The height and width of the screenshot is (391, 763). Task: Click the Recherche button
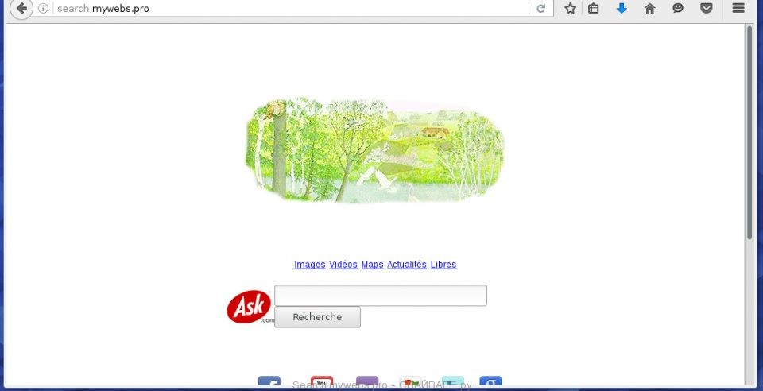click(317, 316)
